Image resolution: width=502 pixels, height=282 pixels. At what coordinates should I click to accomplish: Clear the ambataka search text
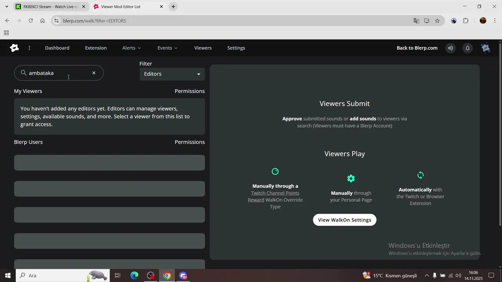[x=94, y=73]
